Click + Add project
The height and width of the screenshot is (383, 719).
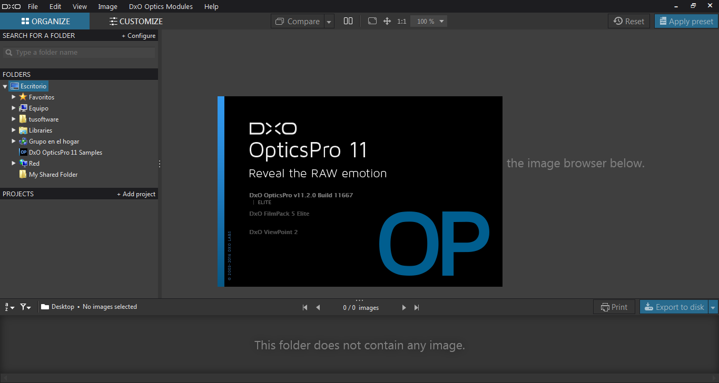[x=136, y=194]
